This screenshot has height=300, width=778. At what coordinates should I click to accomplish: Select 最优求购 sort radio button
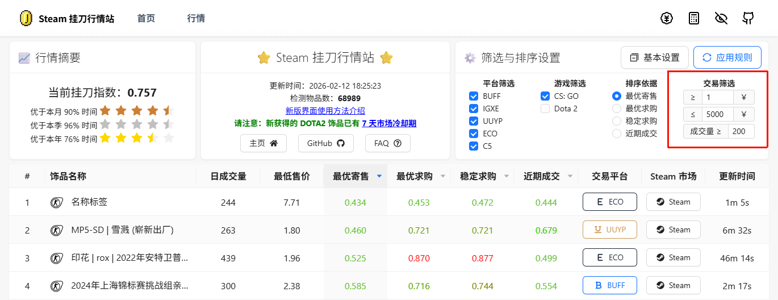click(x=617, y=109)
